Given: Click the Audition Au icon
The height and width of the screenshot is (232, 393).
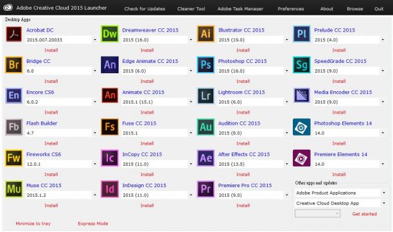Looking at the screenshot, I should 205,127.
